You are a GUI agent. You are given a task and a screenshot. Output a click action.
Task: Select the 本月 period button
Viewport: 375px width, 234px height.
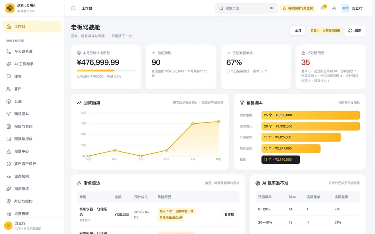coord(298,30)
